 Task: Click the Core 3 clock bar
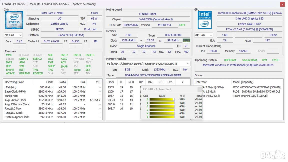[162, 110]
